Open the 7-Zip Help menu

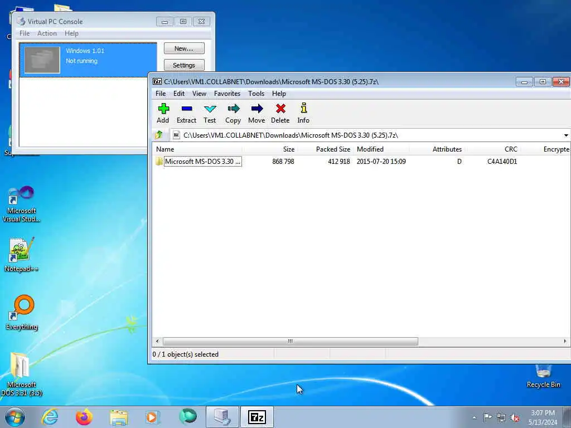point(279,94)
